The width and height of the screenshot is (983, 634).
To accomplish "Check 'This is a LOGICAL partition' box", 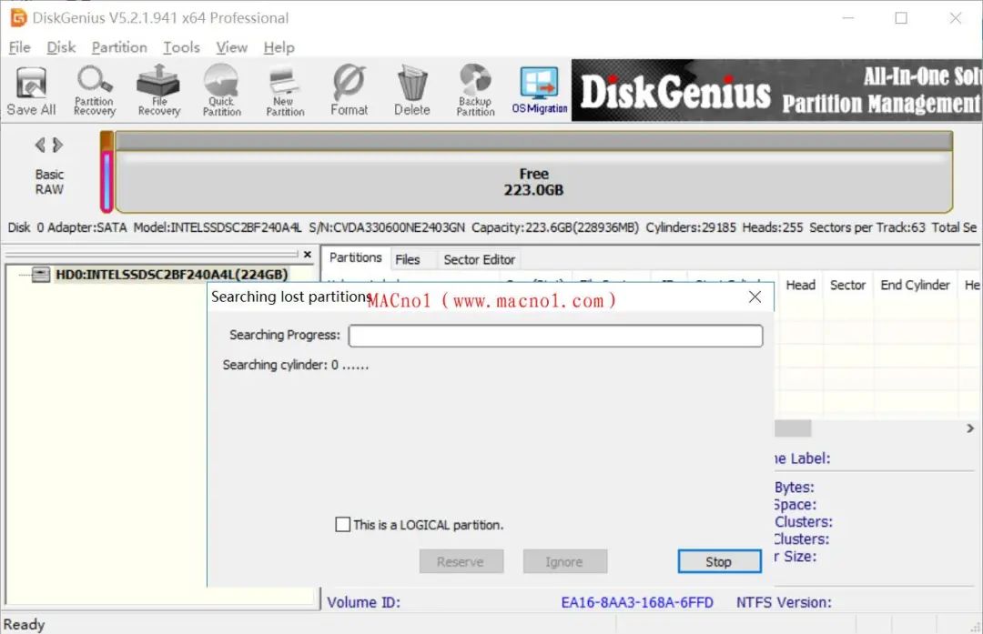I will 343,524.
